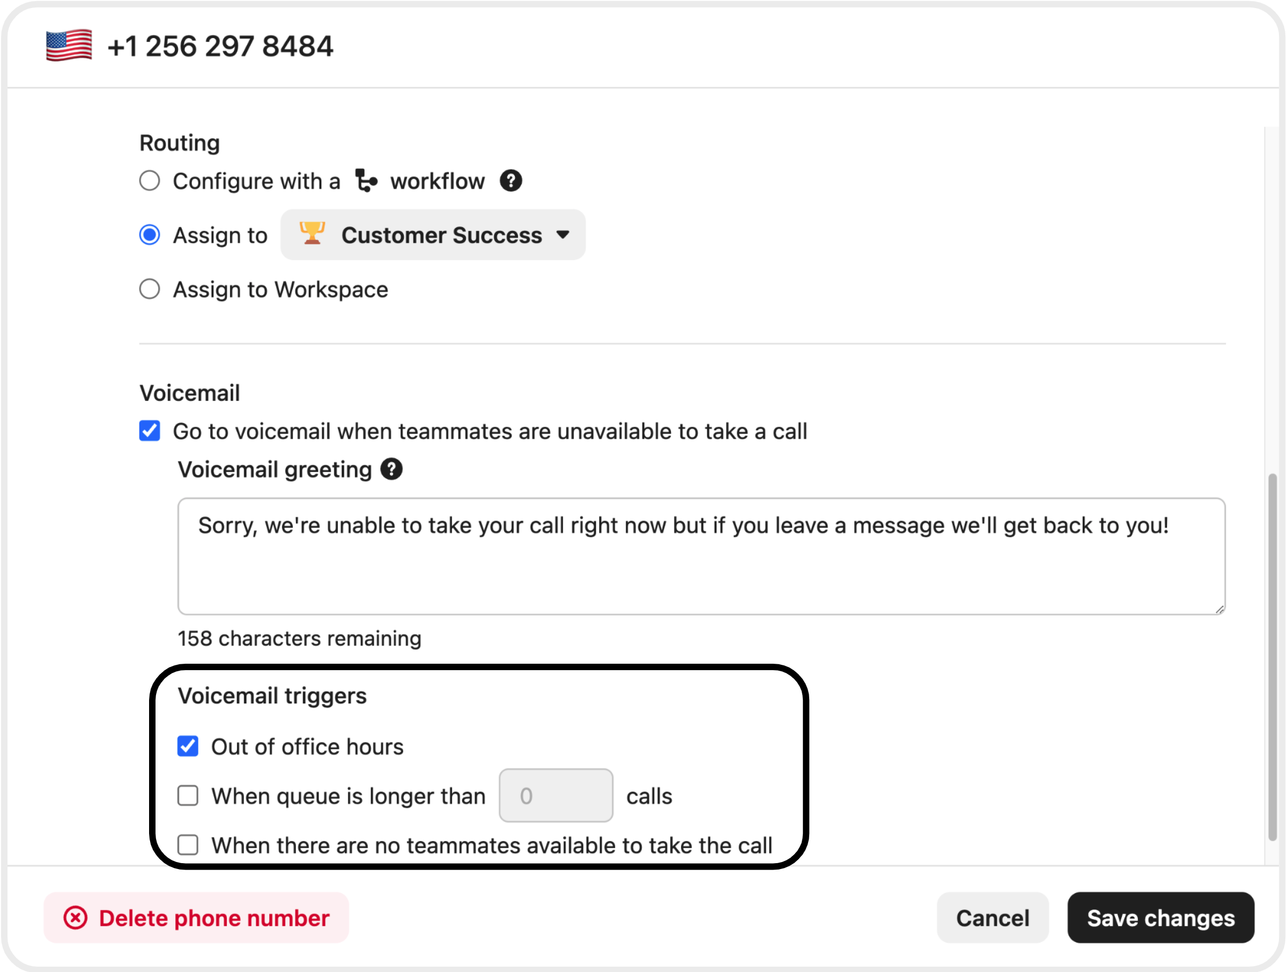Screen dimensions: 1287x972
Task: Click the queue length calls number field
Action: pyautogui.click(x=556, y=796)
